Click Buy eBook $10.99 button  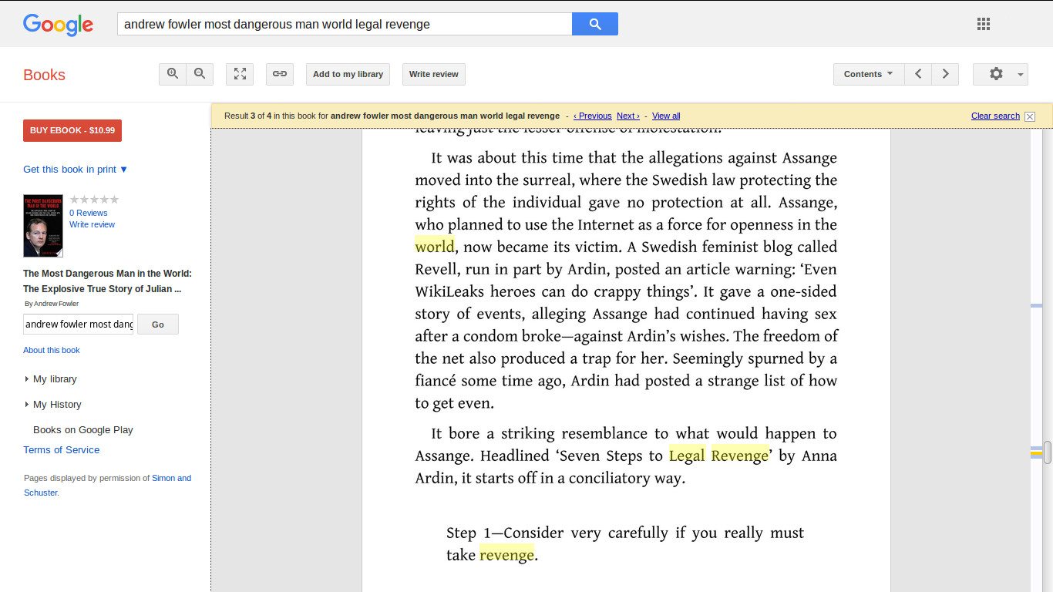click(72, 130)
